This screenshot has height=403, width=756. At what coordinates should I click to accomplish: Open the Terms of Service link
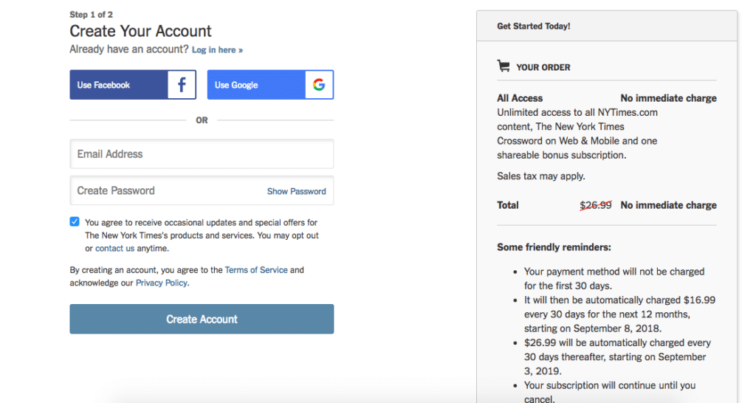(x=256, y=270)
